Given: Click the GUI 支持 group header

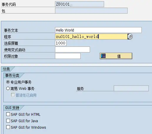Looking at the screenshot, I should (x=12, y=108).
